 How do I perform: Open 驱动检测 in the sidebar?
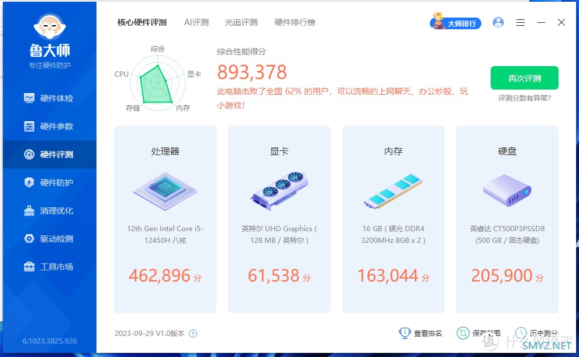point(50,239)
